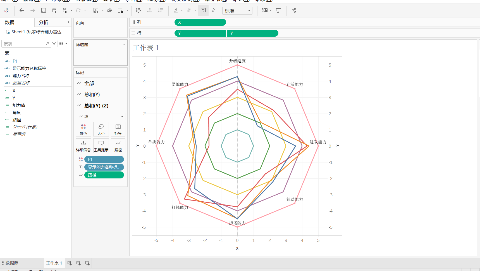This screenshot has height=271, width=480.
Task: Click the sort ascending icon
Action: tap(150, 10)
